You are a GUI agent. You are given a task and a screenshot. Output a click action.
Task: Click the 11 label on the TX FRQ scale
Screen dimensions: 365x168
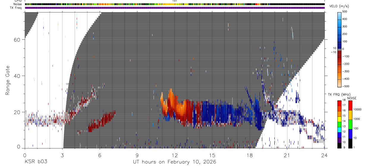coord(344,137)
